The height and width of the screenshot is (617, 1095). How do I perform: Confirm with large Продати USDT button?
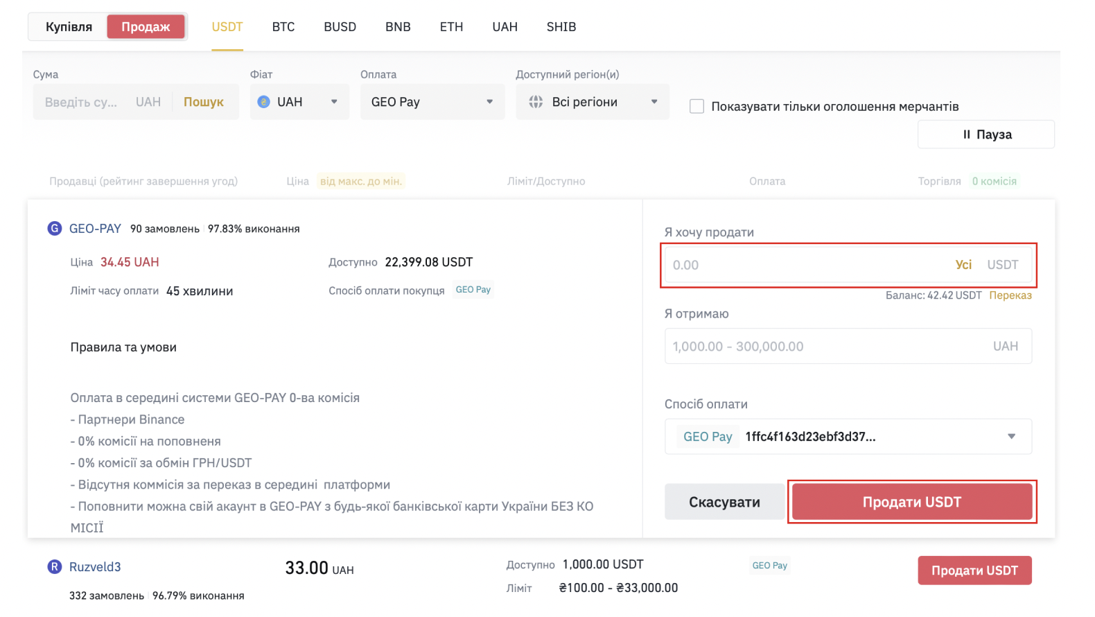912,502
